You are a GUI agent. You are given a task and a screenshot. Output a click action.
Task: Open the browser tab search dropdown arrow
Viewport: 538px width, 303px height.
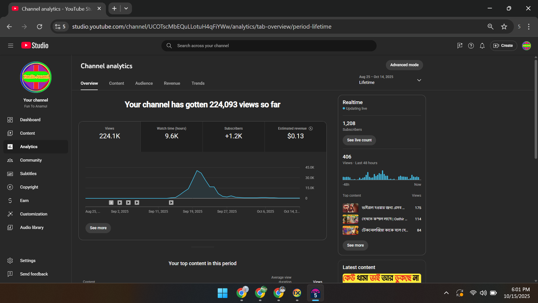click(x=126, y=8)
